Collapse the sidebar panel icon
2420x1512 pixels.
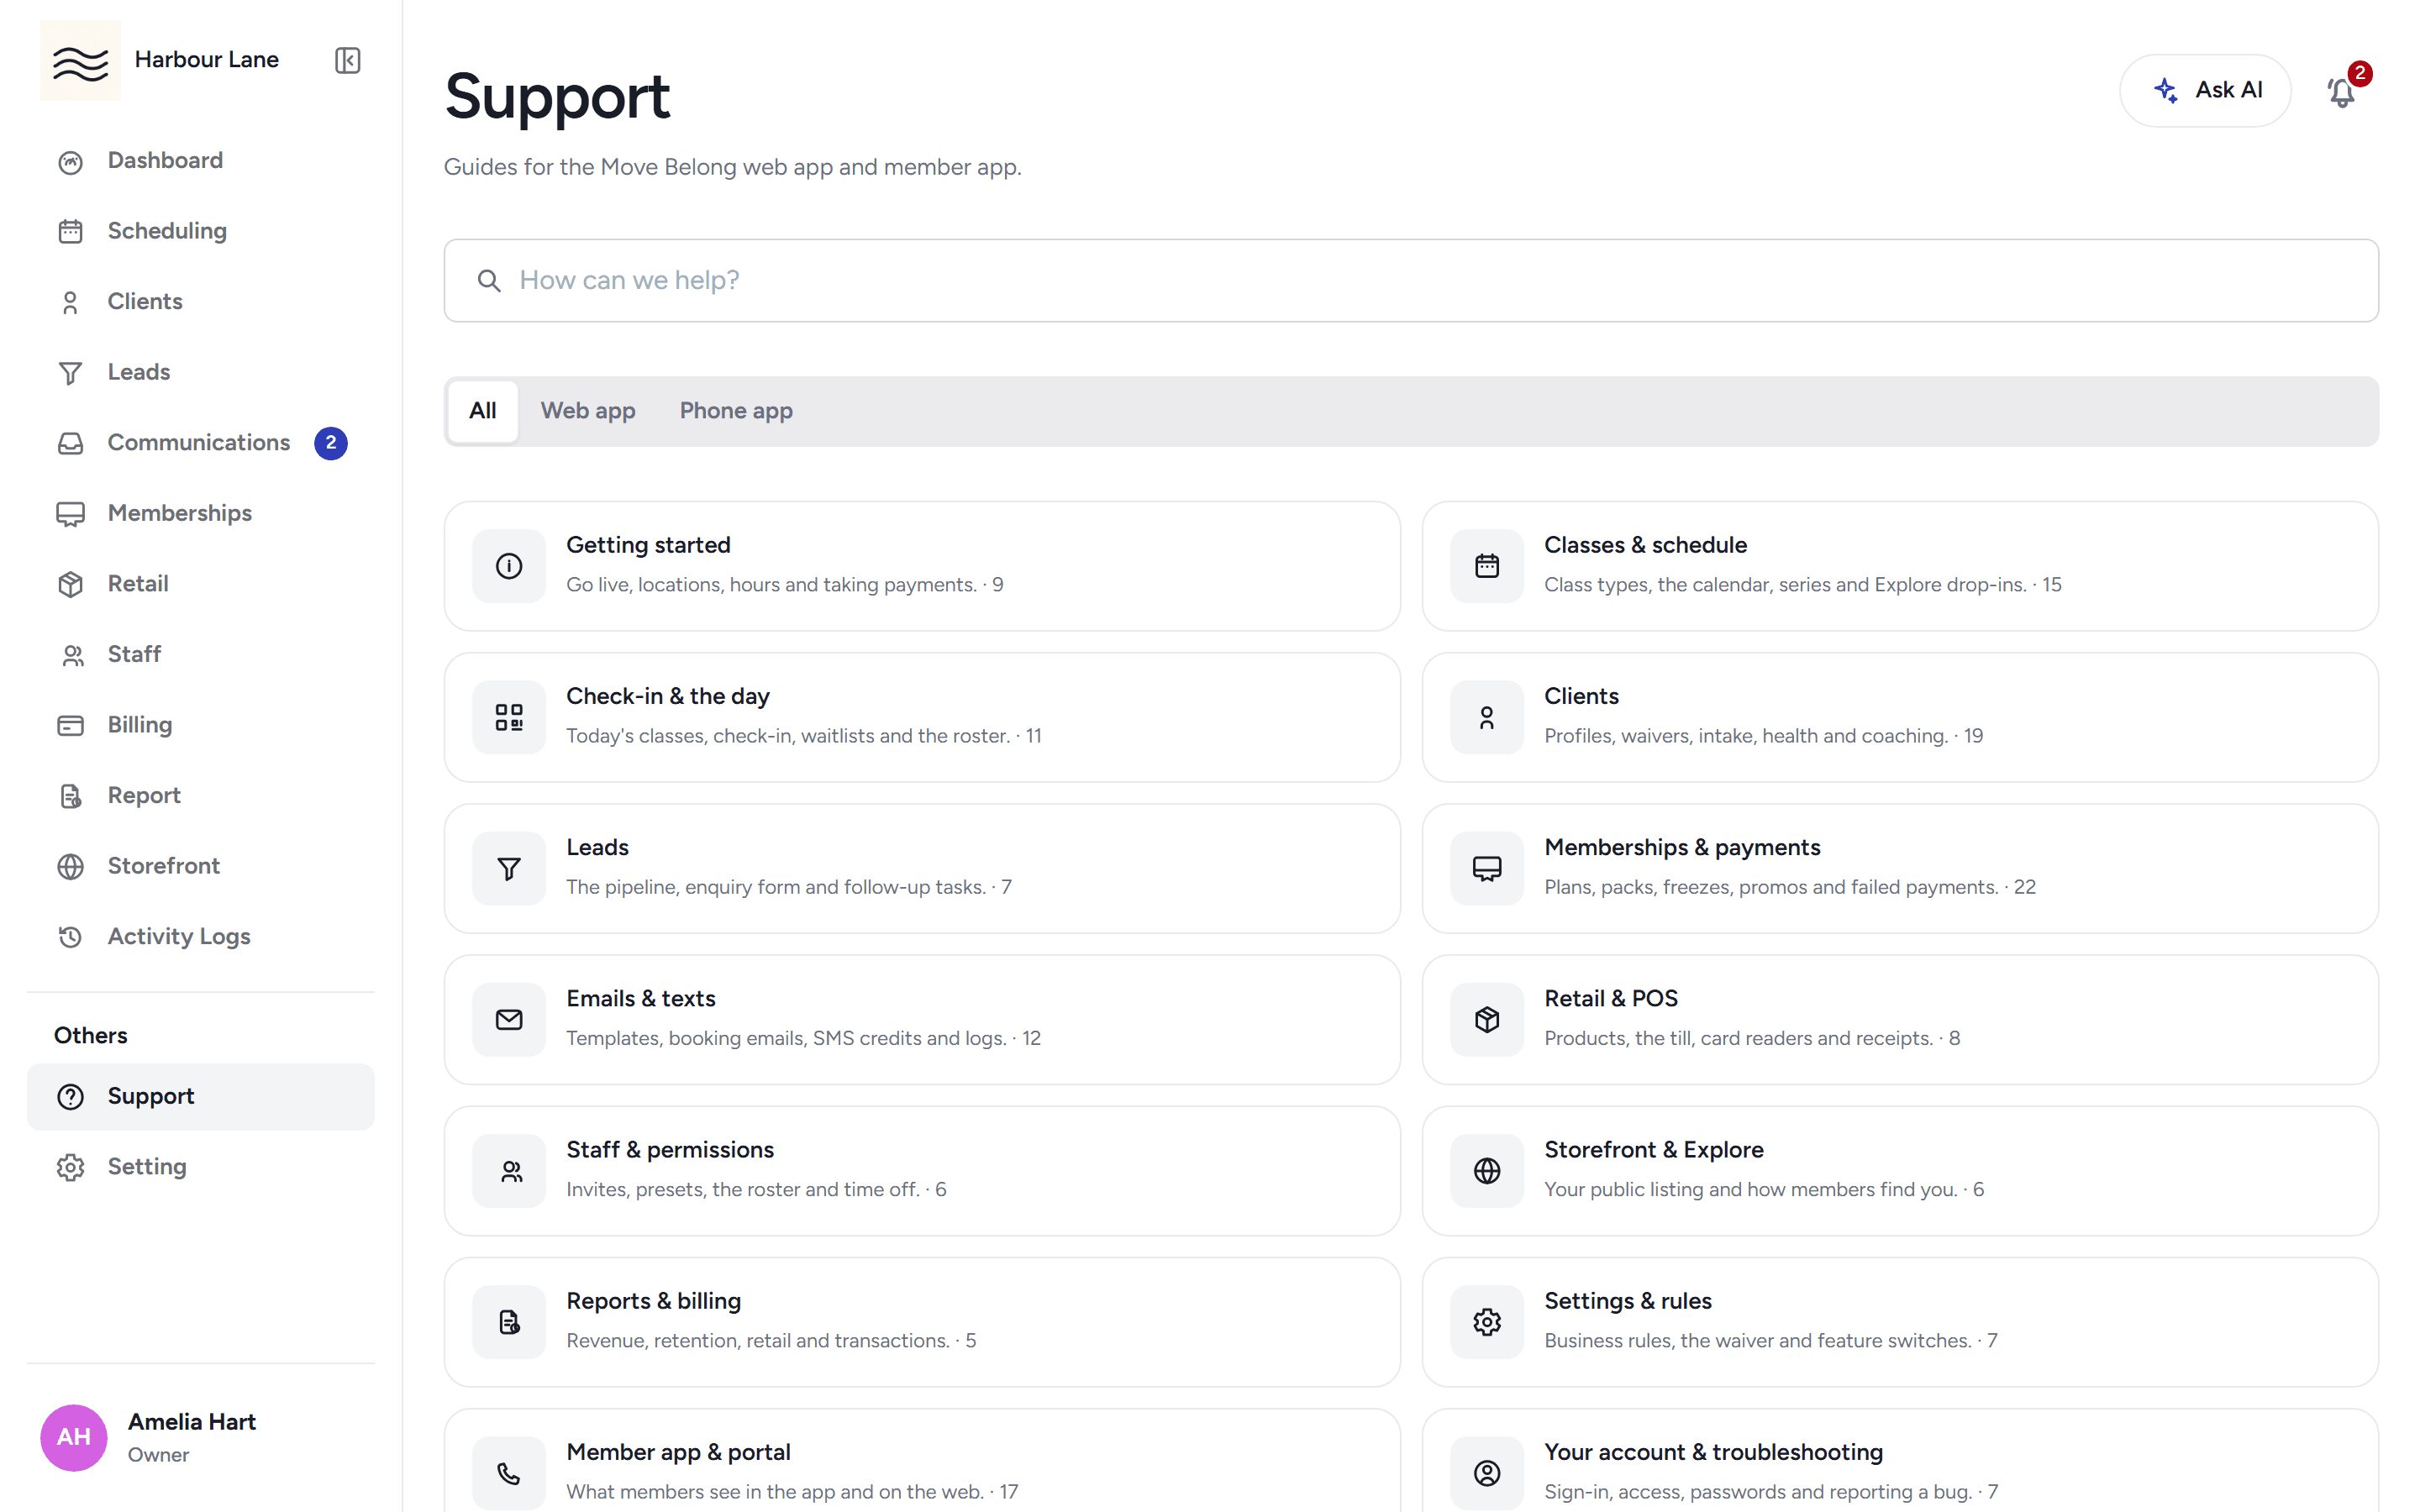click(347, 60)
